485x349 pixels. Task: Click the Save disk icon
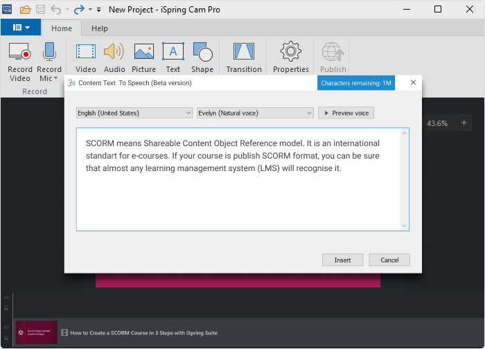pyautogui.click(x=40, y=10)
